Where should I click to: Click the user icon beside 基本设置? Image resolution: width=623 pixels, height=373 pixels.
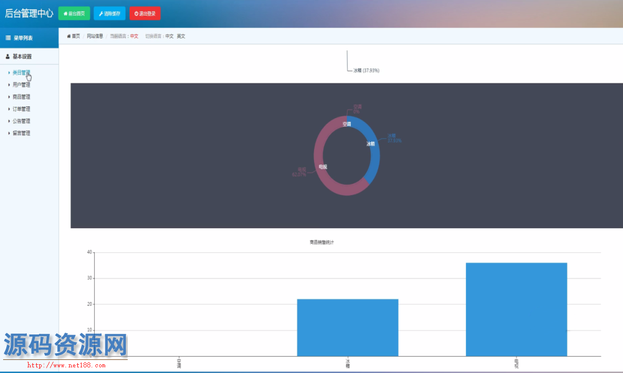coord(8,57)
